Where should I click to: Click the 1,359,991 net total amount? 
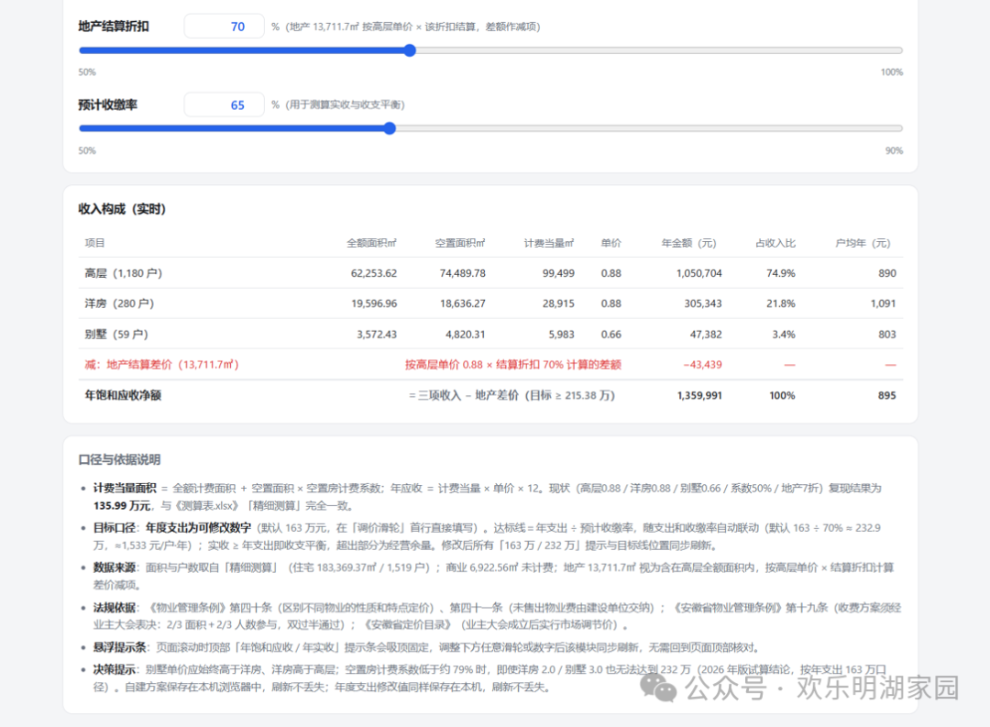coord(699,395)
